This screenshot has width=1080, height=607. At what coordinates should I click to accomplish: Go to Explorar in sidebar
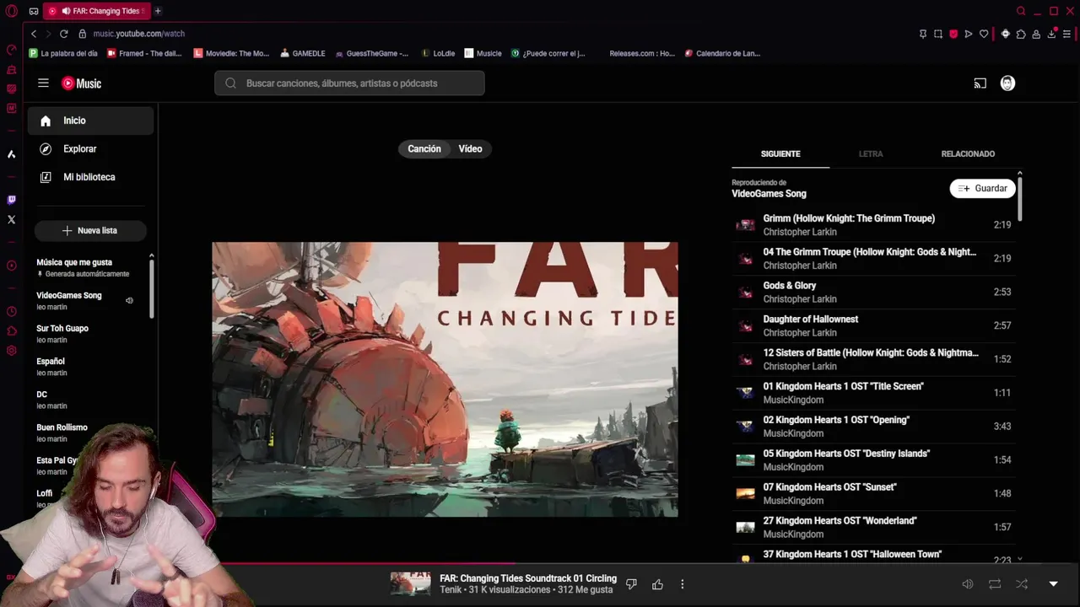pyautogui.click(x=90, y=149)
